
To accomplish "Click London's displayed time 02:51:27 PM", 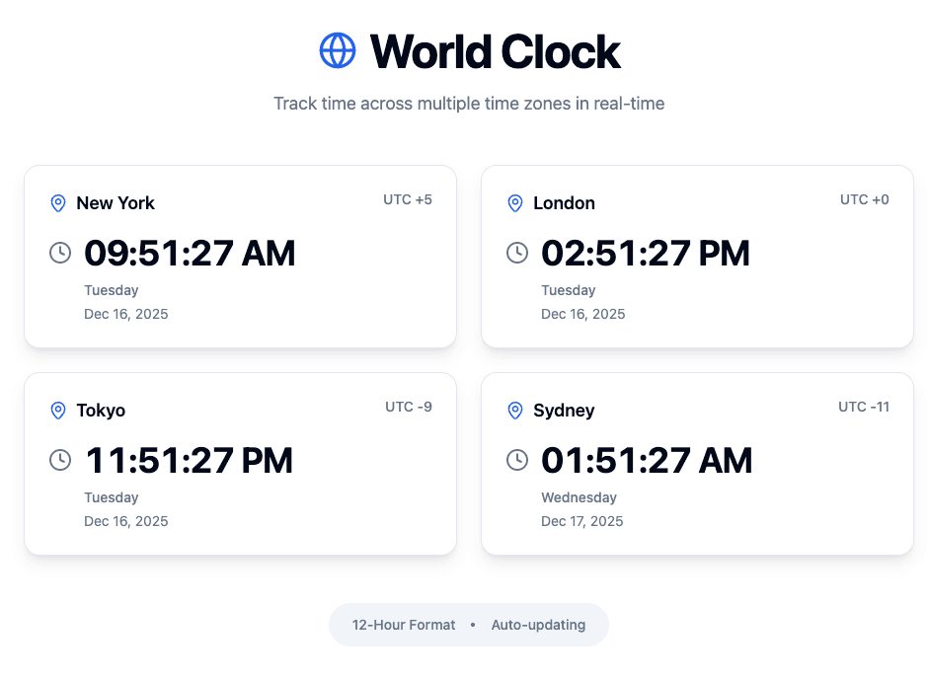I will click(646, 254).
